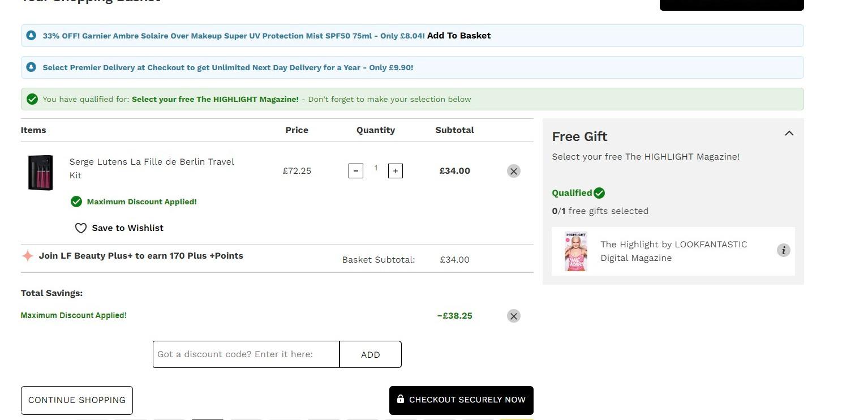Click the green check icon on qualified banner

click(32, 99)
